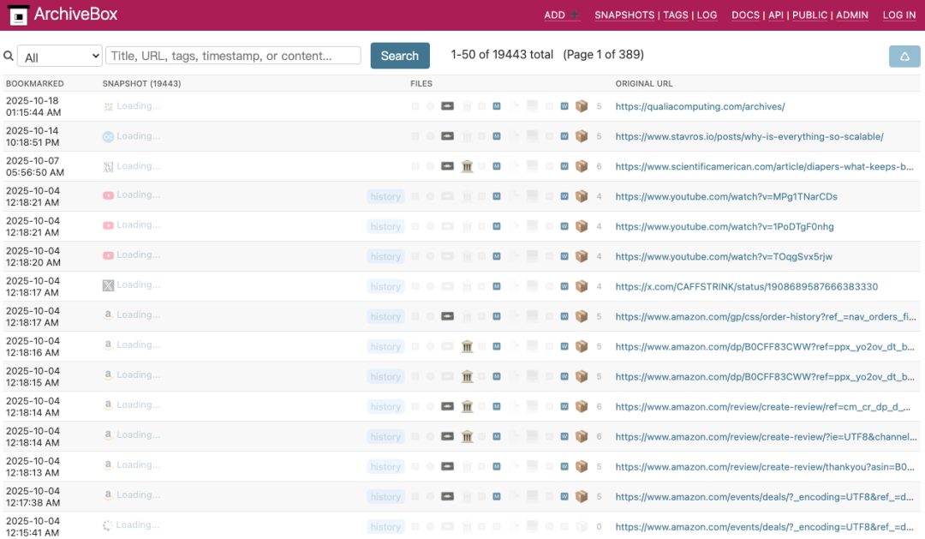Open the All search filter dropdown
925x539 pixels.
pos(59,57)
